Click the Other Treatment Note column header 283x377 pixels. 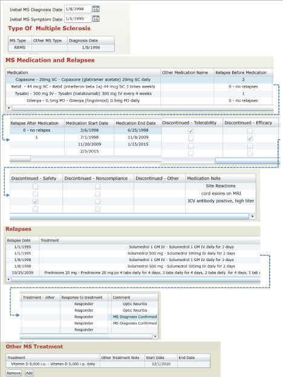122,358
